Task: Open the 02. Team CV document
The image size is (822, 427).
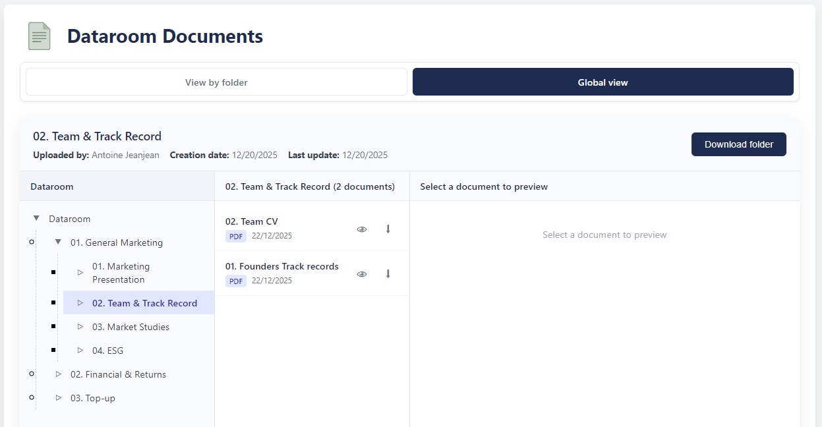Action: pos(252,222)
